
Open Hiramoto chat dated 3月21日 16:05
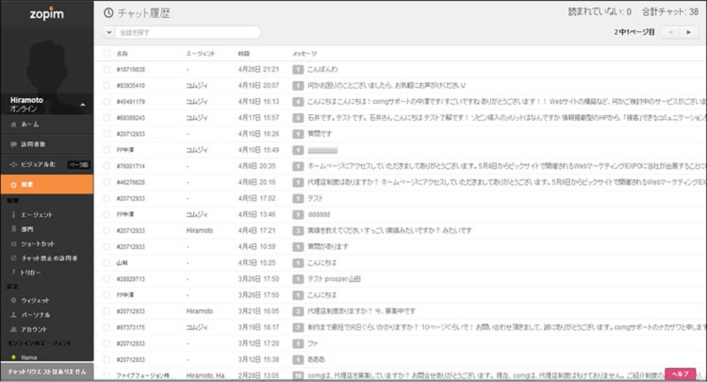400,311
